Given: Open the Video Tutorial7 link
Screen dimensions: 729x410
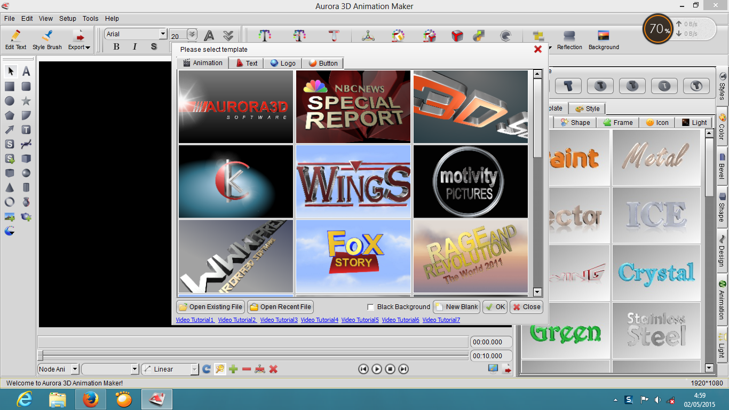Looking at the screenshot, I should pyautogui.click(x=441, y=320).
